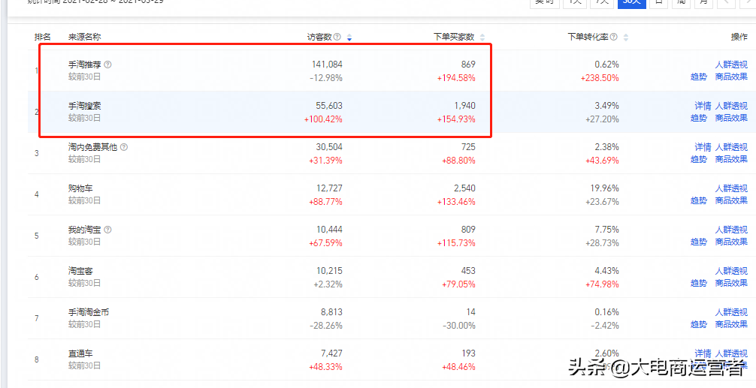
Task: Sort table by 下单转化率 arrow icon
Action: [x=626, y=38]
